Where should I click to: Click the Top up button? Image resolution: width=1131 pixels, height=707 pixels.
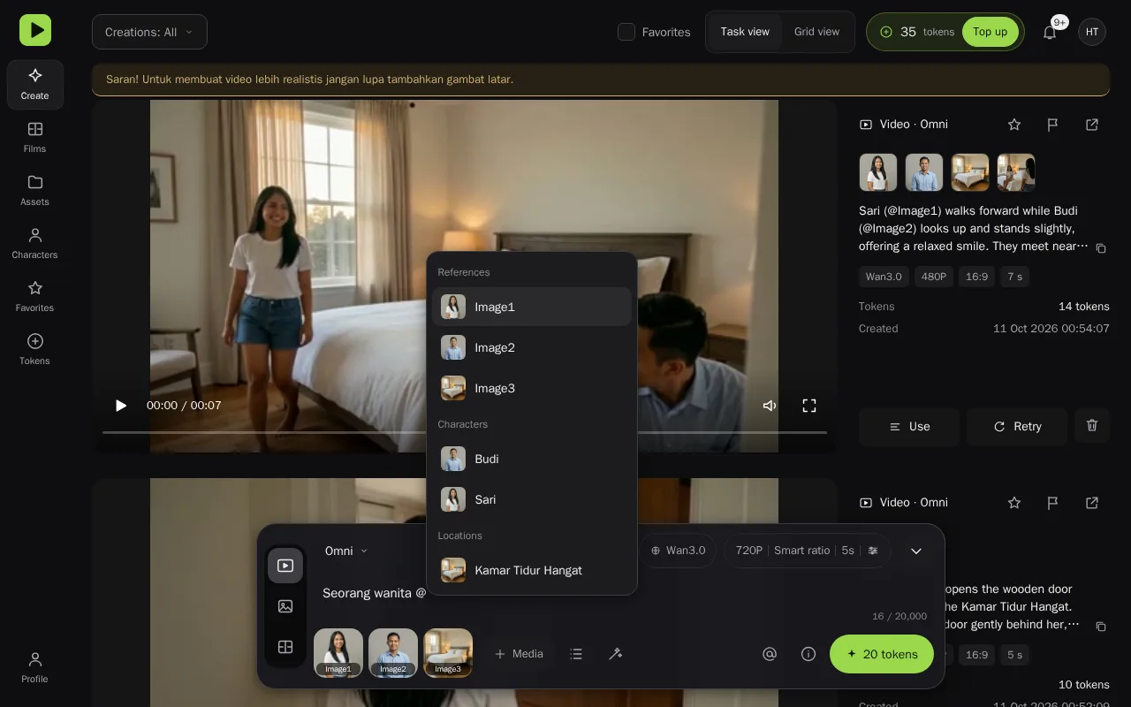coord(990,32)
